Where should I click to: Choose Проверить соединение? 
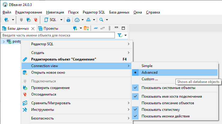coord(76,88)
